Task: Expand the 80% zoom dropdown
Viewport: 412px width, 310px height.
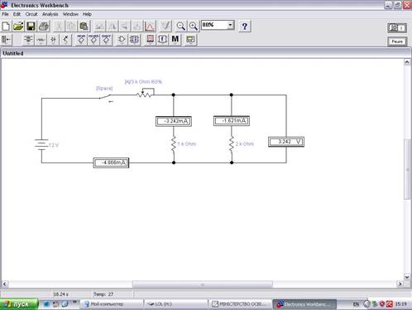Action: 231,25
